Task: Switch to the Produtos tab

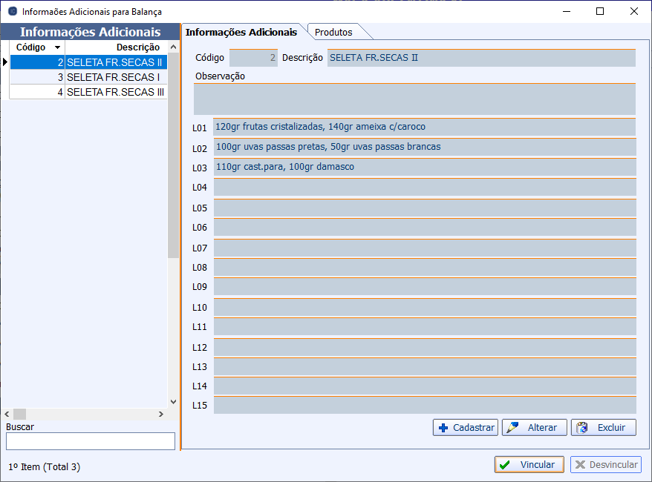Action: [333, 32]
